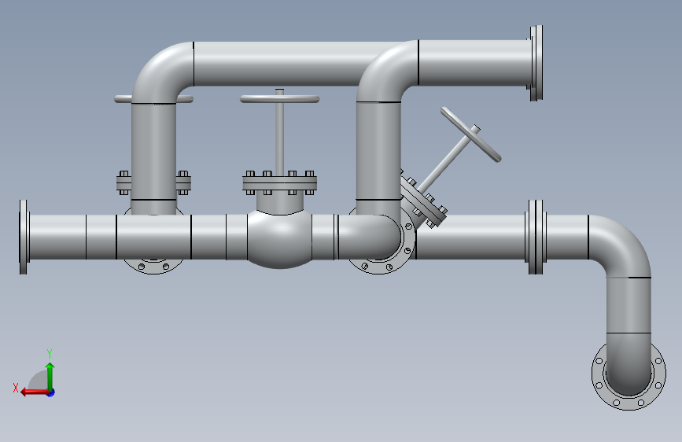Select the round bolted flange at bottom right

tap(629, 375)
